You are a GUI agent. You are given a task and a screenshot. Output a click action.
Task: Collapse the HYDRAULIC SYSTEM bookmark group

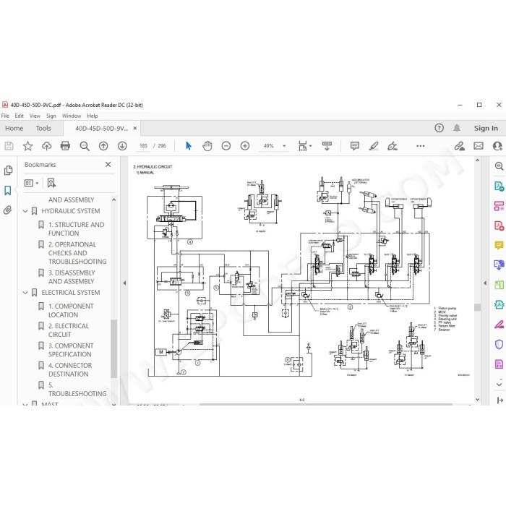coord(25,211)
